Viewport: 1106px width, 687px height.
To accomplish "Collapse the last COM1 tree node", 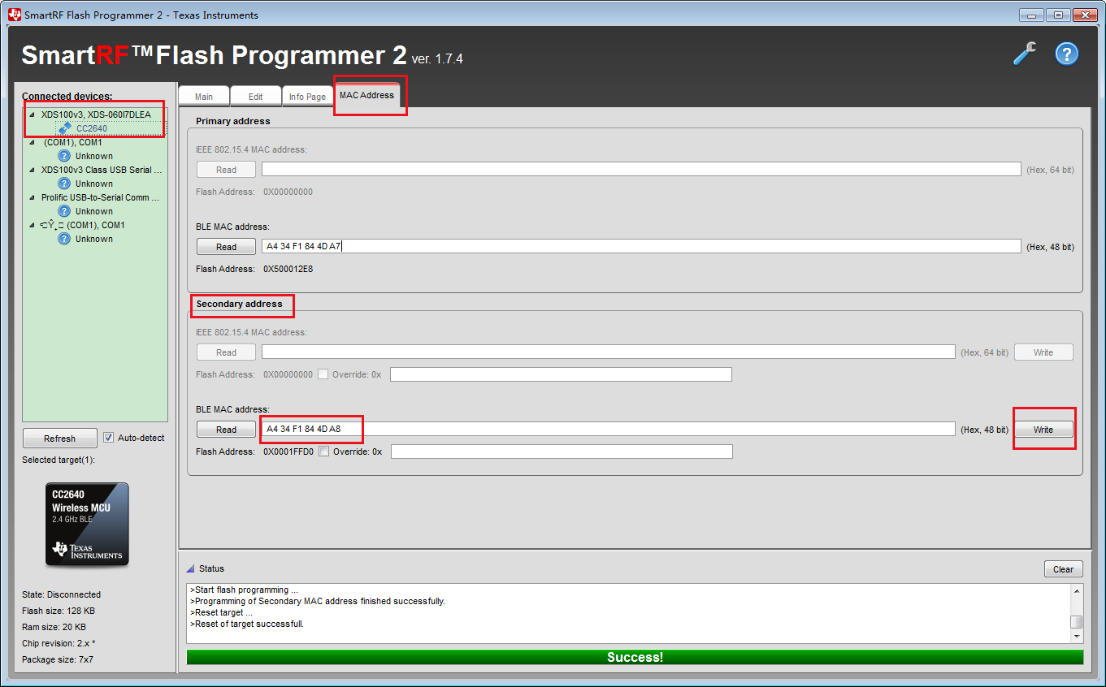I will pos(33,225).
